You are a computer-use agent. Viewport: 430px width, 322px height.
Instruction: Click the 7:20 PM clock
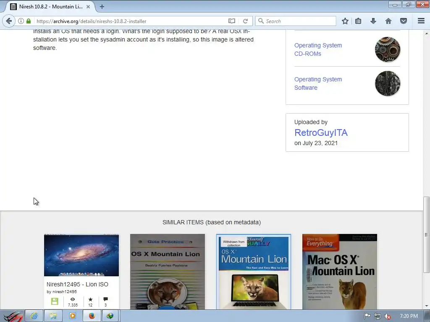tap(409, 316)
